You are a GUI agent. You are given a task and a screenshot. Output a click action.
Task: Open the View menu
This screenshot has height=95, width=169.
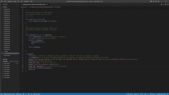click(x=15, y=1)
